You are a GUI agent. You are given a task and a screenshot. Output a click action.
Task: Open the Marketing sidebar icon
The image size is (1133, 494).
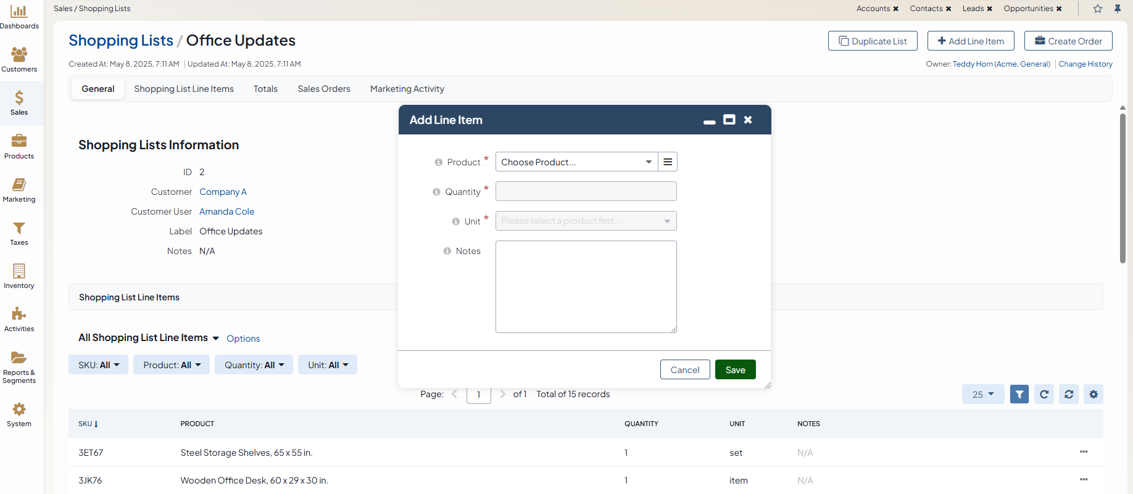point(19,190)
